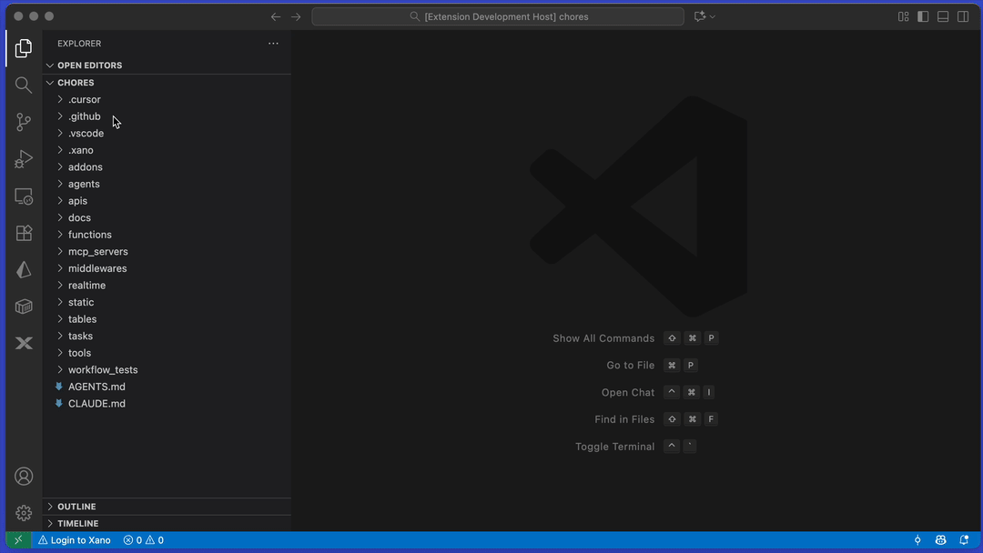The image size is (983, 553).
Task: Open the Manage settings gear
Action: (x=23, y=513)
